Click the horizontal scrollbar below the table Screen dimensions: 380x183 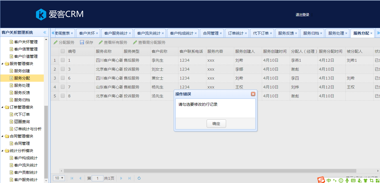click(210, 171)
